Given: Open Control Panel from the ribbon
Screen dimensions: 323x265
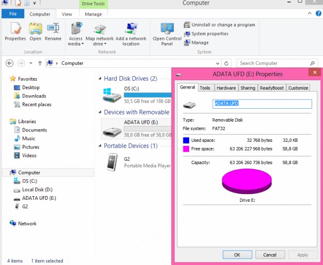Looking at the screenshot, I should (x=167, y=32).
